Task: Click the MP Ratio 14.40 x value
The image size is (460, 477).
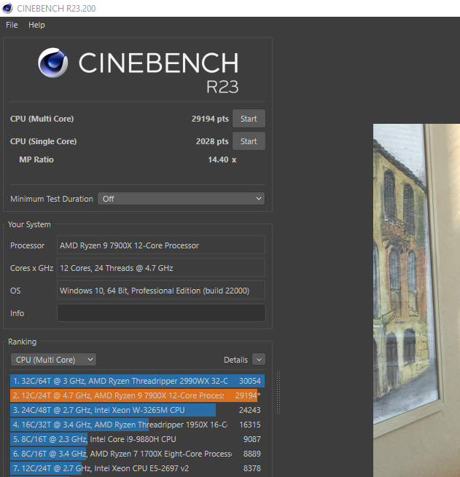Action: click(222, 159)
